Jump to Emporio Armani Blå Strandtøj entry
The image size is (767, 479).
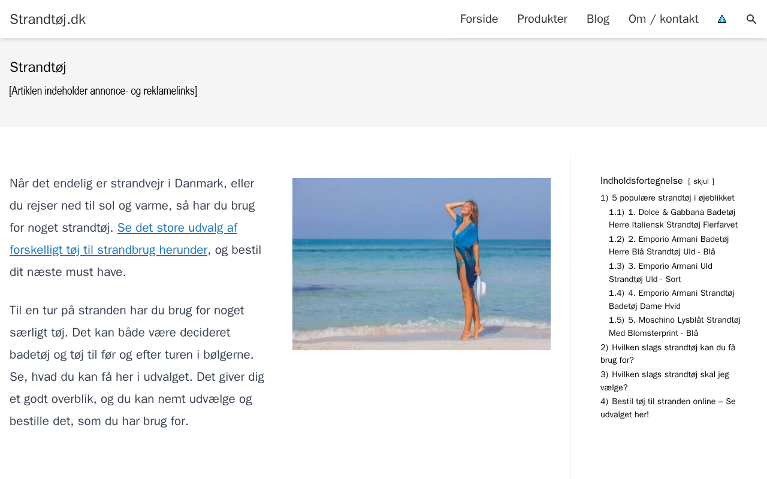tap(669, 245)
